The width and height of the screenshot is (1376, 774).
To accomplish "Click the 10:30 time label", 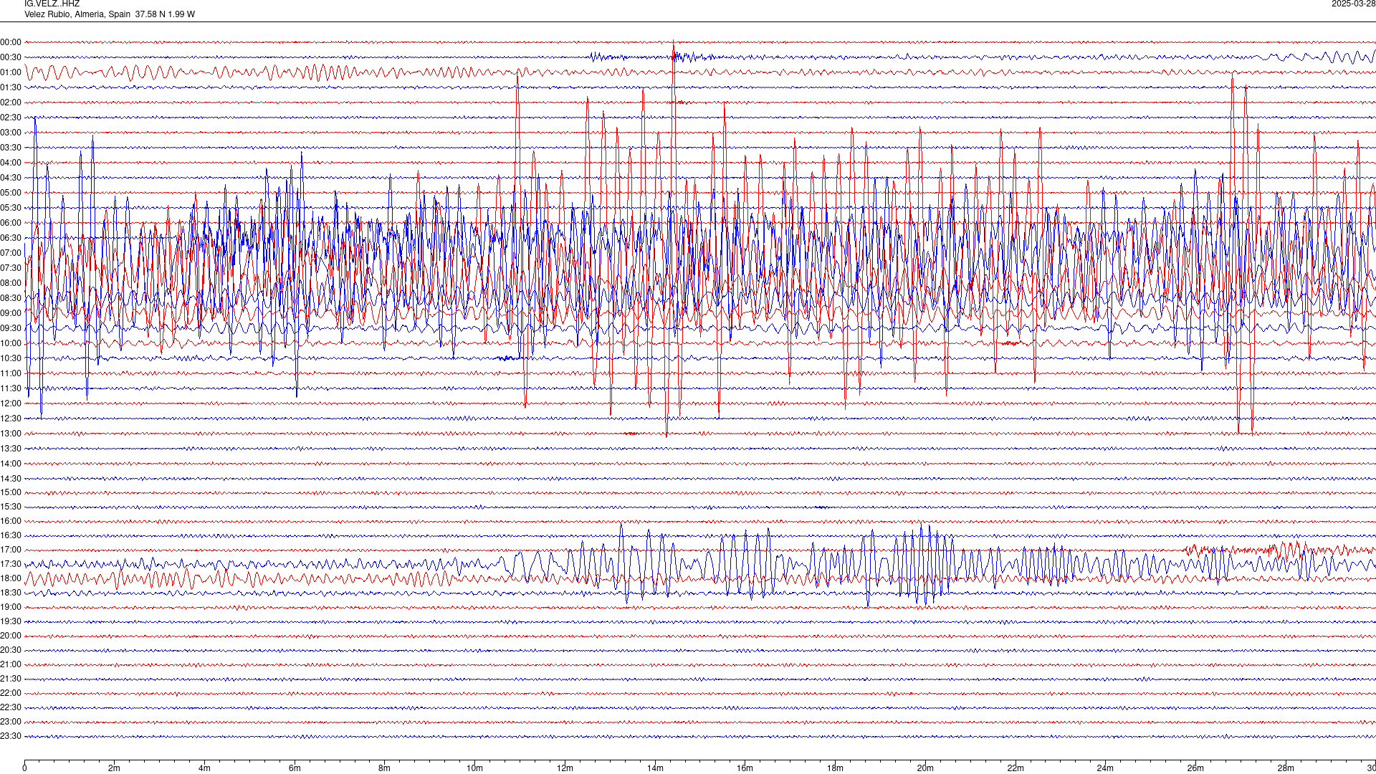I will point(11,358).
